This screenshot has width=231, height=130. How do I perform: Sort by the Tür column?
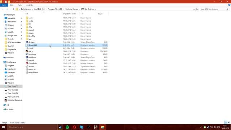click(x=82, y=14)
